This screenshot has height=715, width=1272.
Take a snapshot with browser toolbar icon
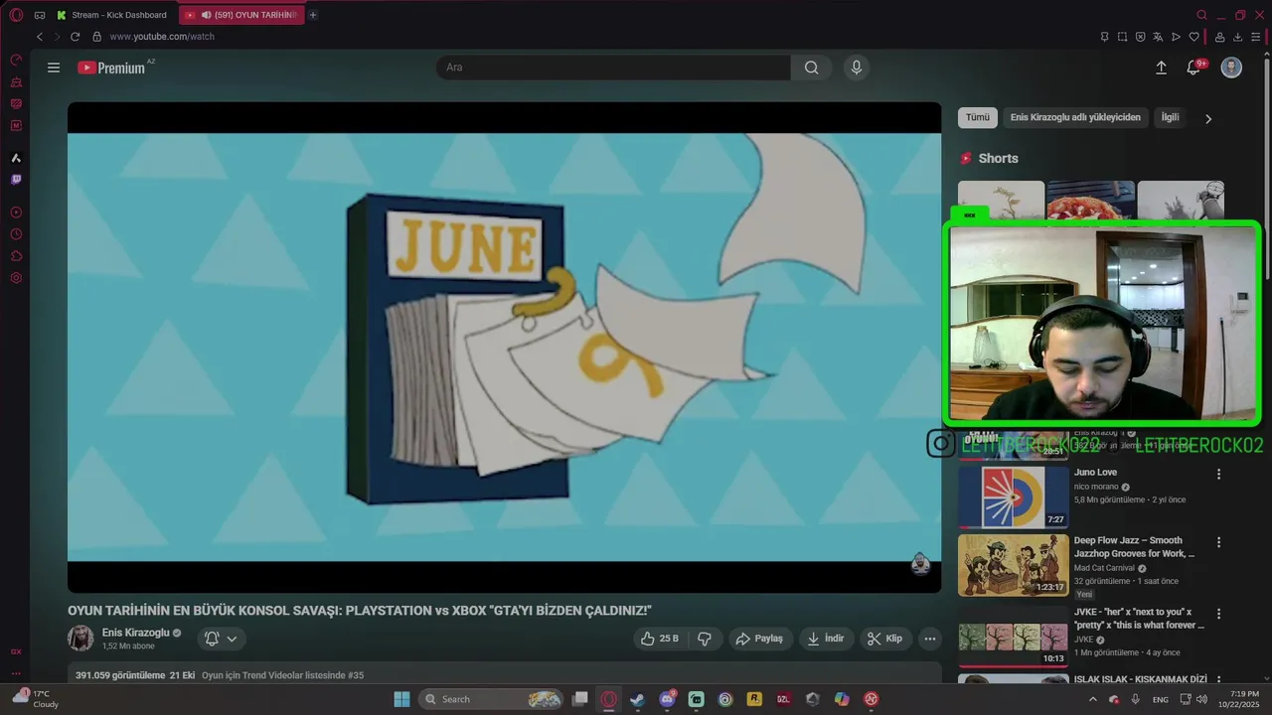tap(1122, 37)
